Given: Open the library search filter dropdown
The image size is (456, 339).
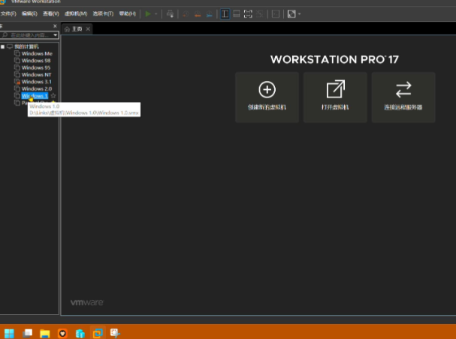Looking at the screenshot, I should pyautogui.click(x=55, y=35).
